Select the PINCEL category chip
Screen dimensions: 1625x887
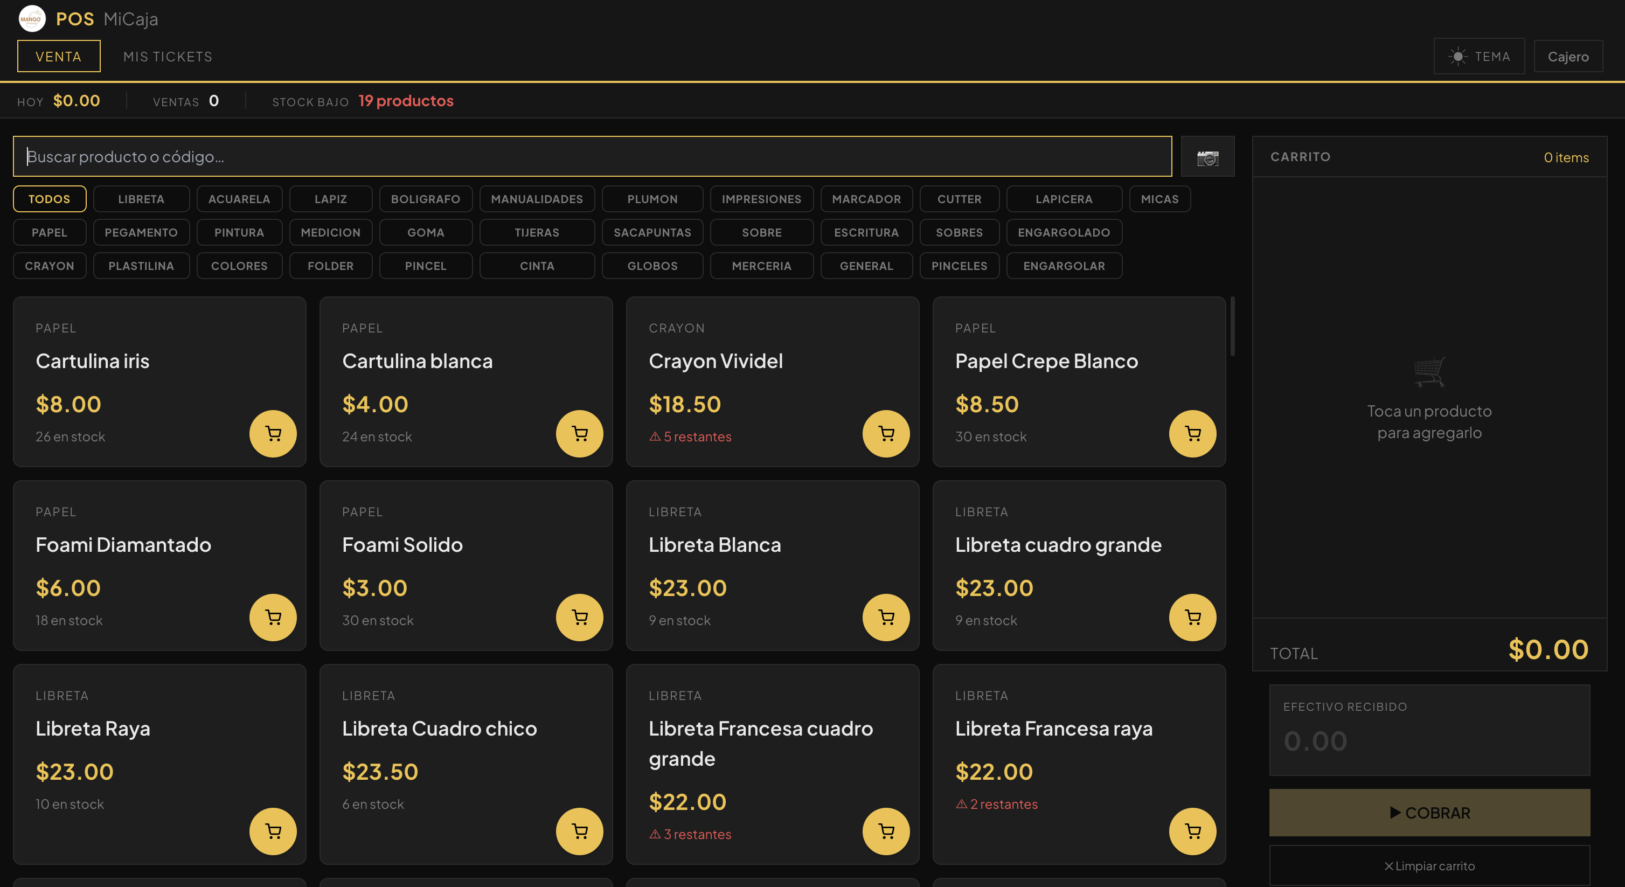pos(426,266)
